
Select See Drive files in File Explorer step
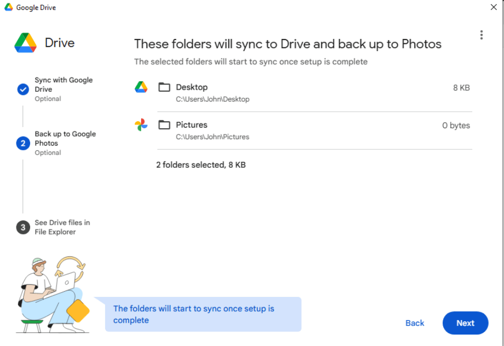(62, 227)
